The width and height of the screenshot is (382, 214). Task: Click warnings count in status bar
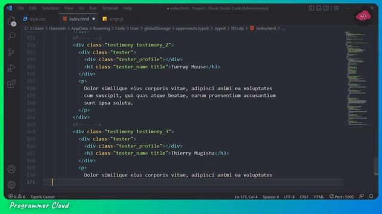[x=21, y=197]
